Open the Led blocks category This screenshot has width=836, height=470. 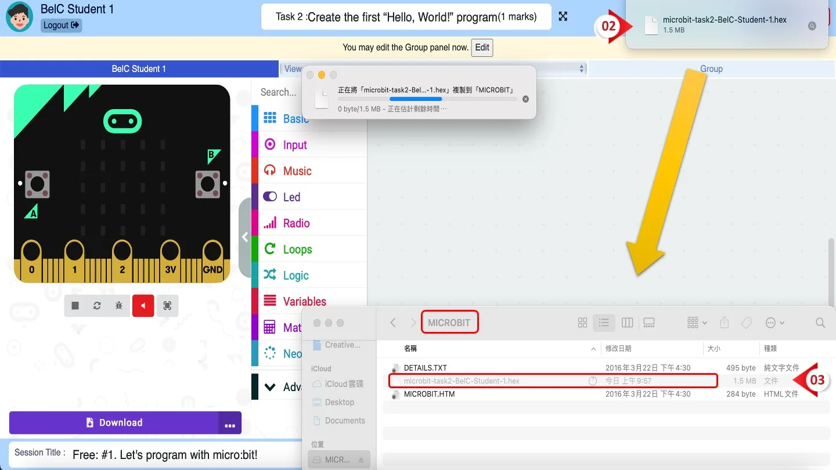[309, 197]
